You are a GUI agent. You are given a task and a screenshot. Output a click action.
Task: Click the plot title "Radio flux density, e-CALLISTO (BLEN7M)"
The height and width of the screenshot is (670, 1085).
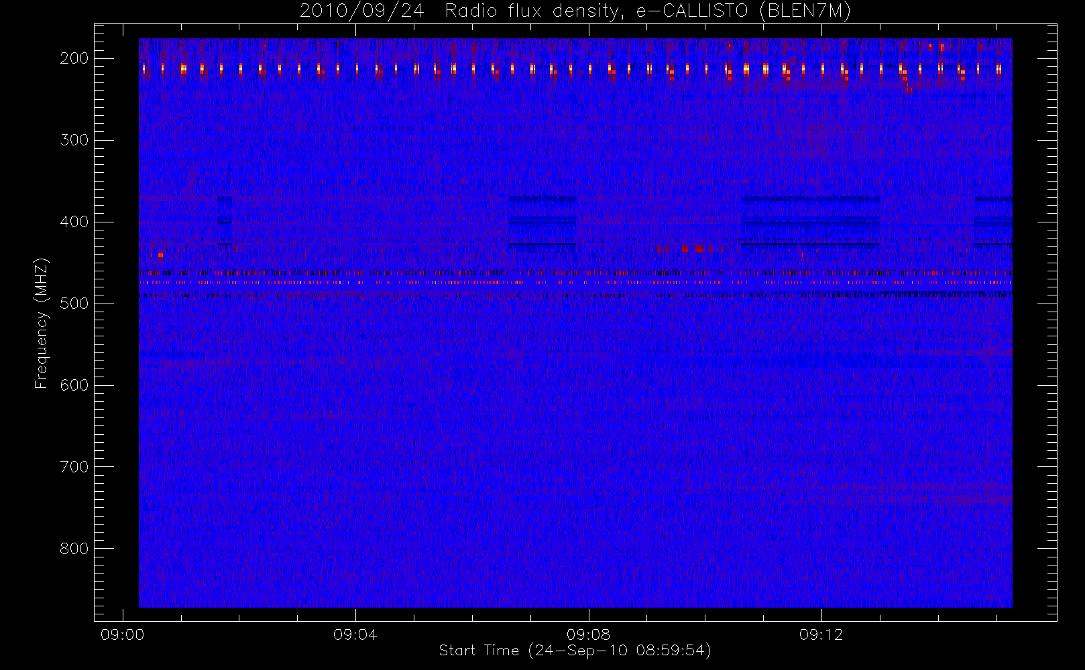click(648, 11)
